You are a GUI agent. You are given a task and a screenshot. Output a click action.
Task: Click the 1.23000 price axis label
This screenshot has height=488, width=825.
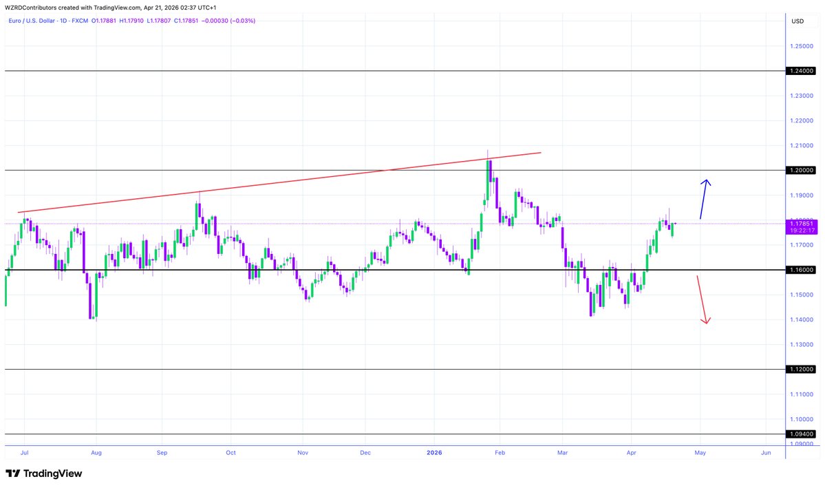point(802,96)
